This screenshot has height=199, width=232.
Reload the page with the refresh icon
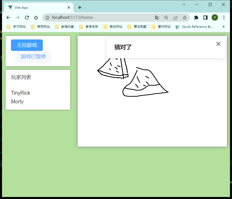click(27, 18)
